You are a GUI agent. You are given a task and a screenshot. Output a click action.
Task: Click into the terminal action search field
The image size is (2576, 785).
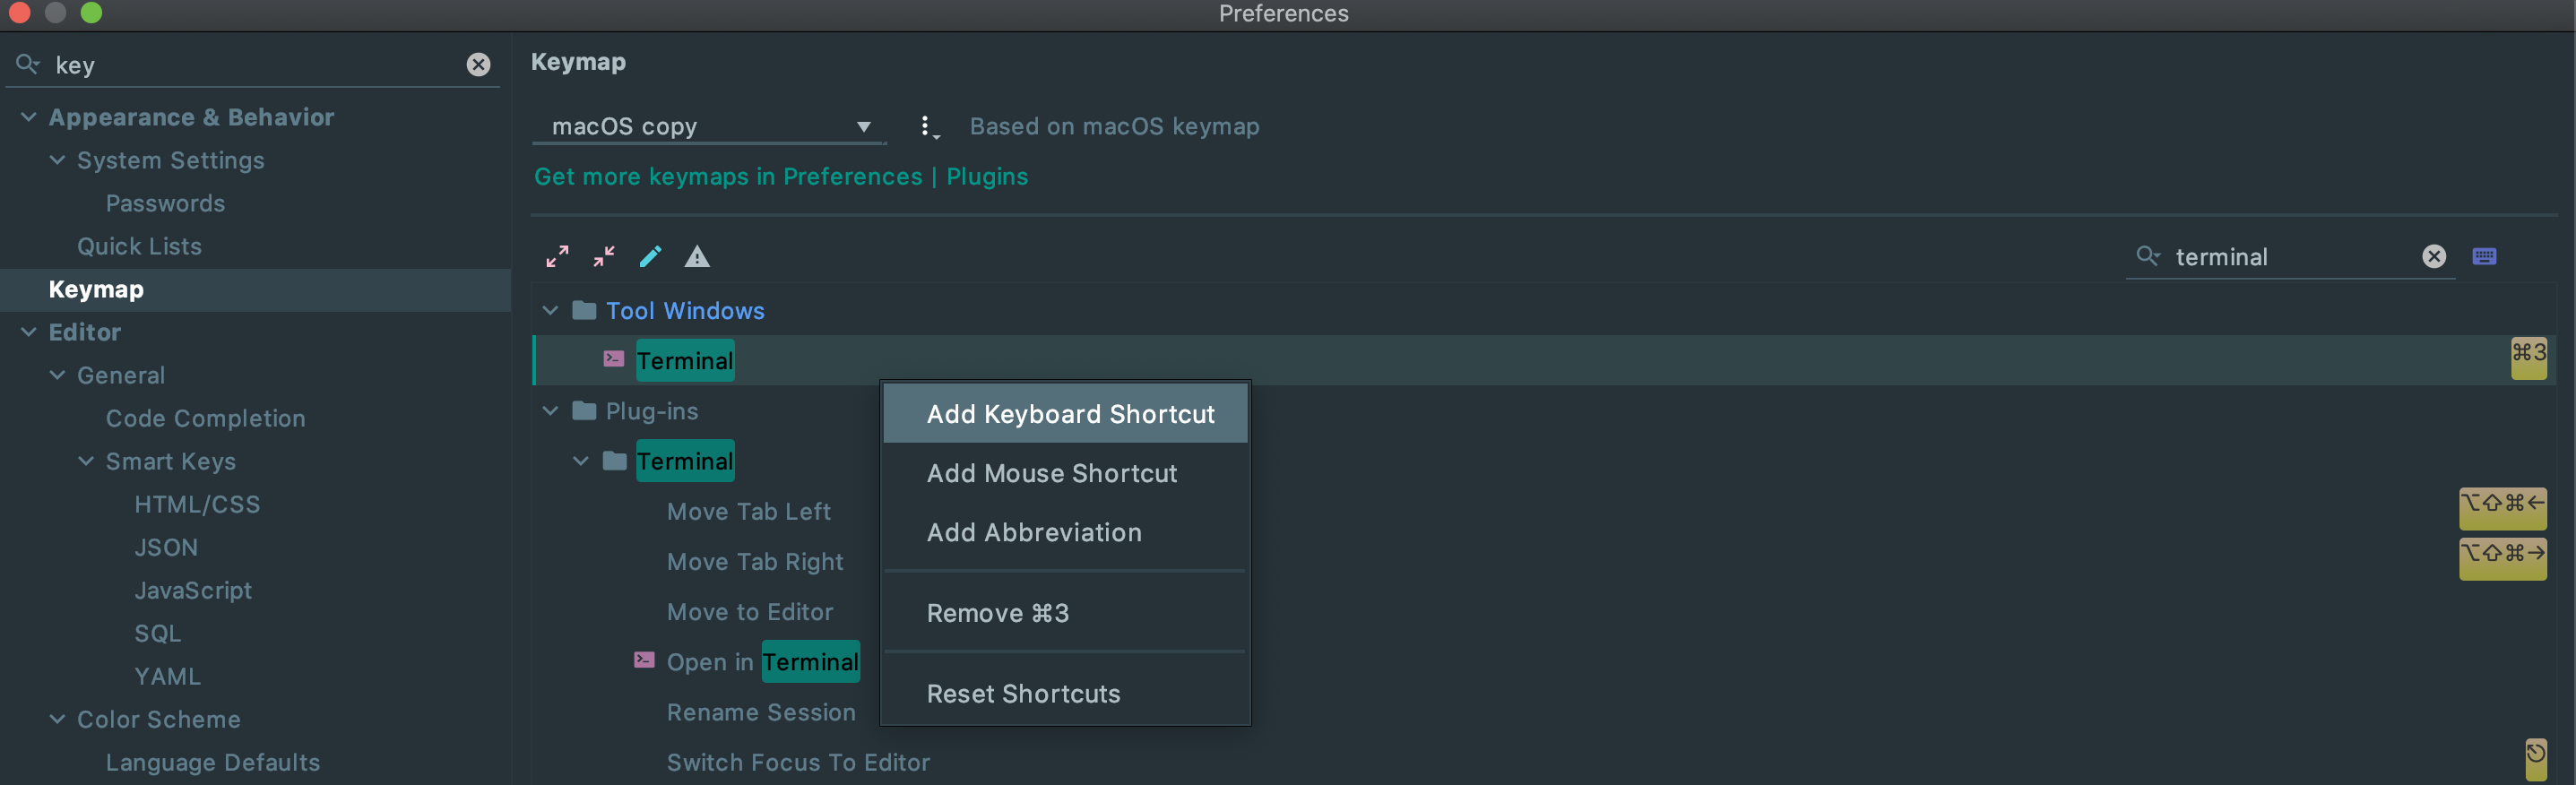(2290, 257)
